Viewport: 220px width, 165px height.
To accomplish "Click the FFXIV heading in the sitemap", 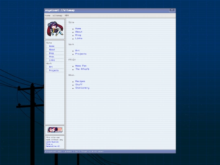I will coord(72,60).
